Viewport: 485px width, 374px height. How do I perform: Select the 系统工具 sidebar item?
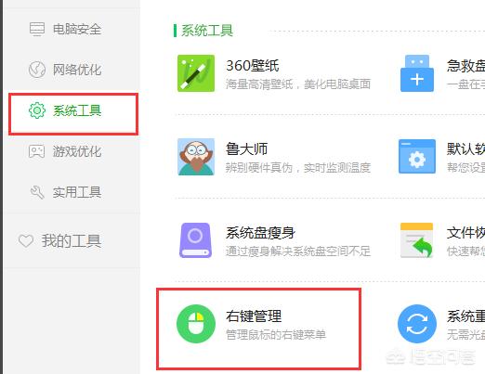pos(73,114)
